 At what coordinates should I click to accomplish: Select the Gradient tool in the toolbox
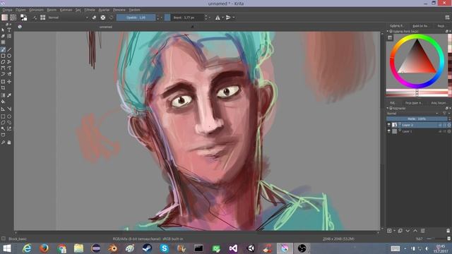pyautogui.click(x=3, y=95)
